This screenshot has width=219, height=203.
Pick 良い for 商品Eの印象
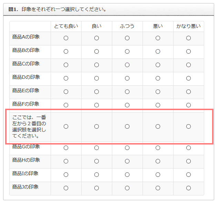(x=96, y=92)
